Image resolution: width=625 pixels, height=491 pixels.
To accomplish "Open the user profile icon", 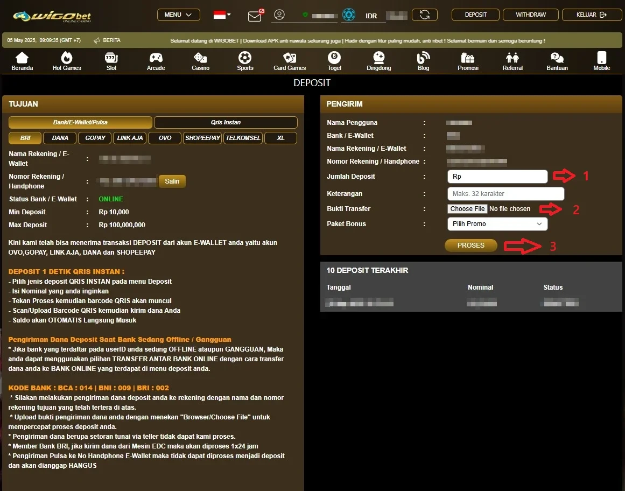I will [279, 15].
